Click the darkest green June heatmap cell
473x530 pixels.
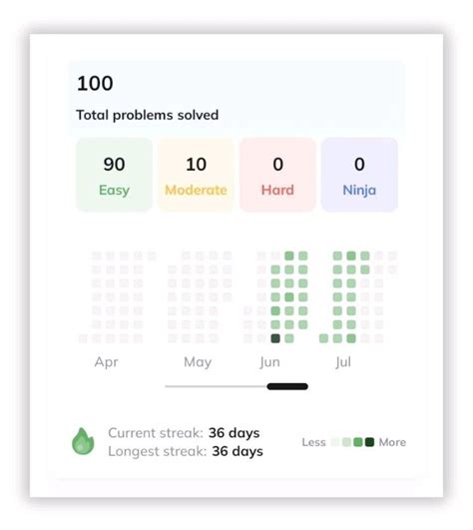(x=275, y=338)
